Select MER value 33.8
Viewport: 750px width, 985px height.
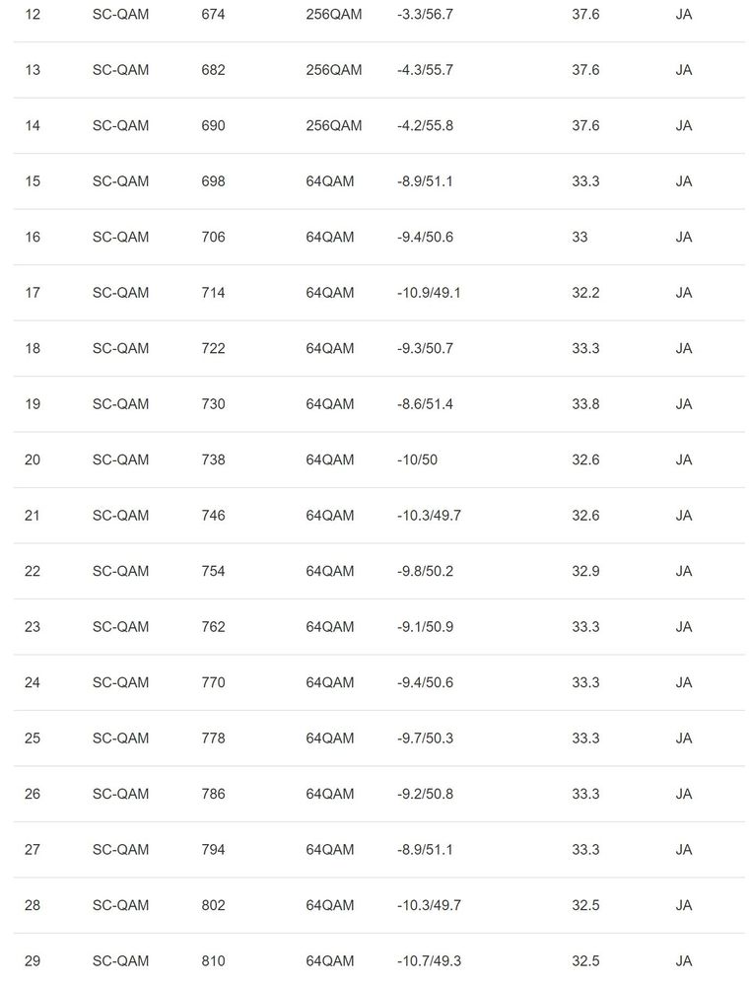coord(585,404)
